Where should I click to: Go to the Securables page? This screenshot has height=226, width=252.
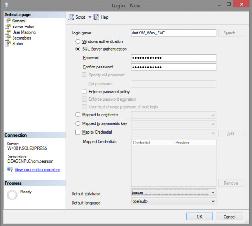[22, 38]
